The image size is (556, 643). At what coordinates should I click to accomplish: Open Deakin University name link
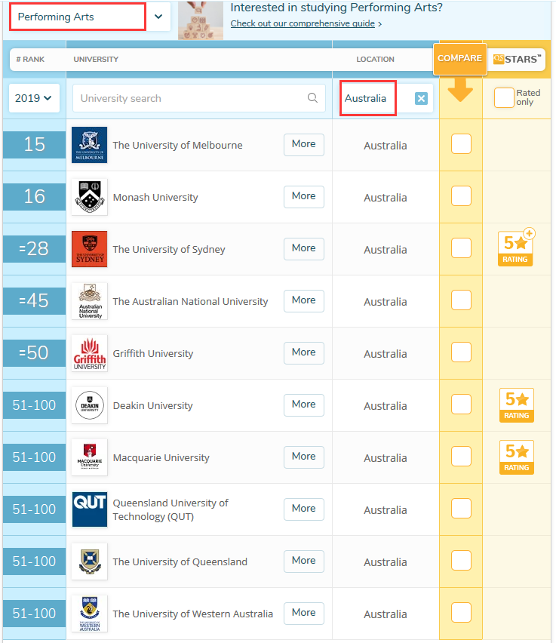(x=152, y=405)
